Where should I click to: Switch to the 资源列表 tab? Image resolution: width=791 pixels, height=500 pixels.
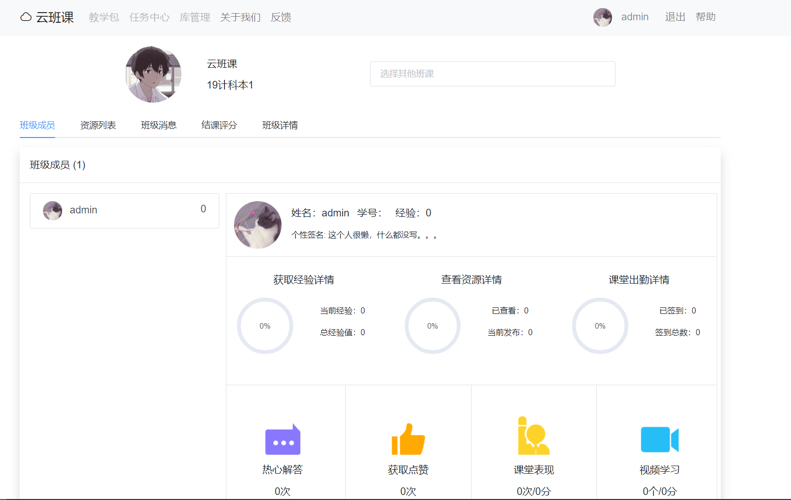tap(98, 125)
